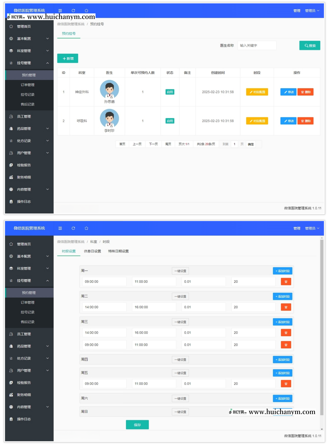Click 确定 button in pagination
This screenshot has width=327, height=444.
[251, 144]
